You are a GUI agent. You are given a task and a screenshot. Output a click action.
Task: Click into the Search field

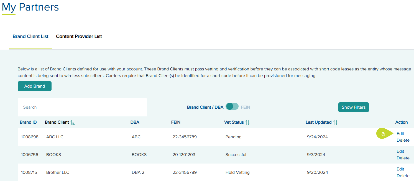pos(82,107)
